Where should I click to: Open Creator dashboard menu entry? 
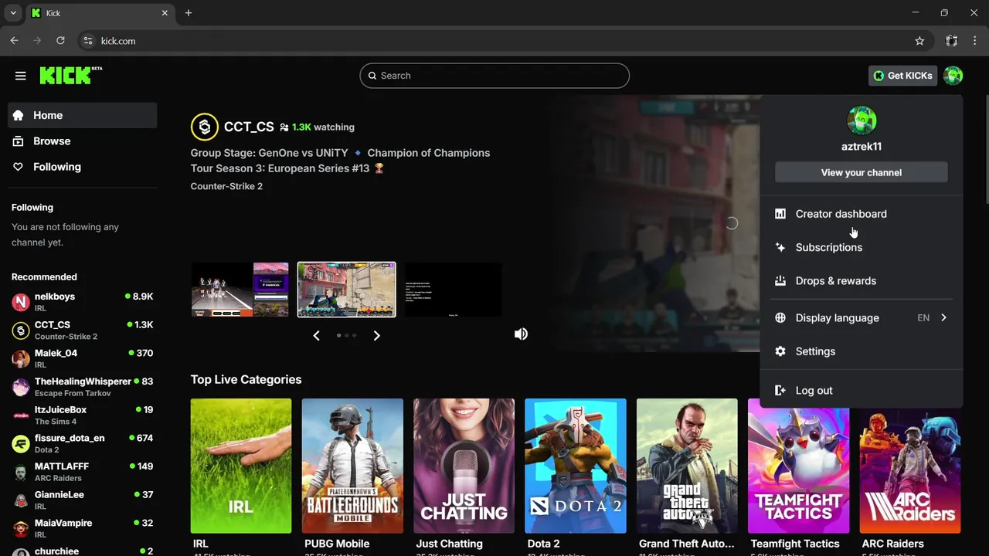click(862, 214)
